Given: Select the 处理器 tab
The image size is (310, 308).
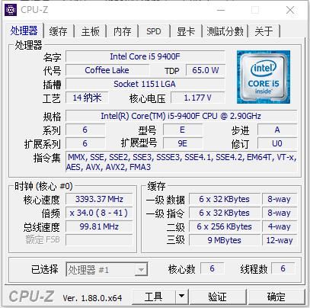Looking at the screenshot, I should 24,30.
